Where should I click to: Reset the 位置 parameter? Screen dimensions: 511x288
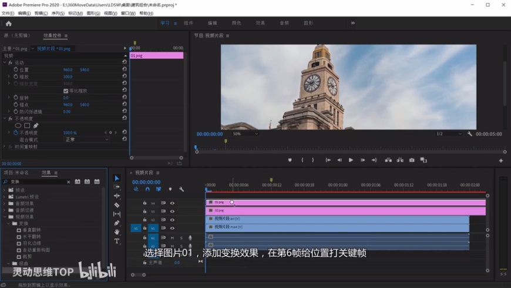[124, 69]
